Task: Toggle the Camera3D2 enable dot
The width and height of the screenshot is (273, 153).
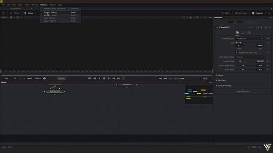Action: pos(217,27)
